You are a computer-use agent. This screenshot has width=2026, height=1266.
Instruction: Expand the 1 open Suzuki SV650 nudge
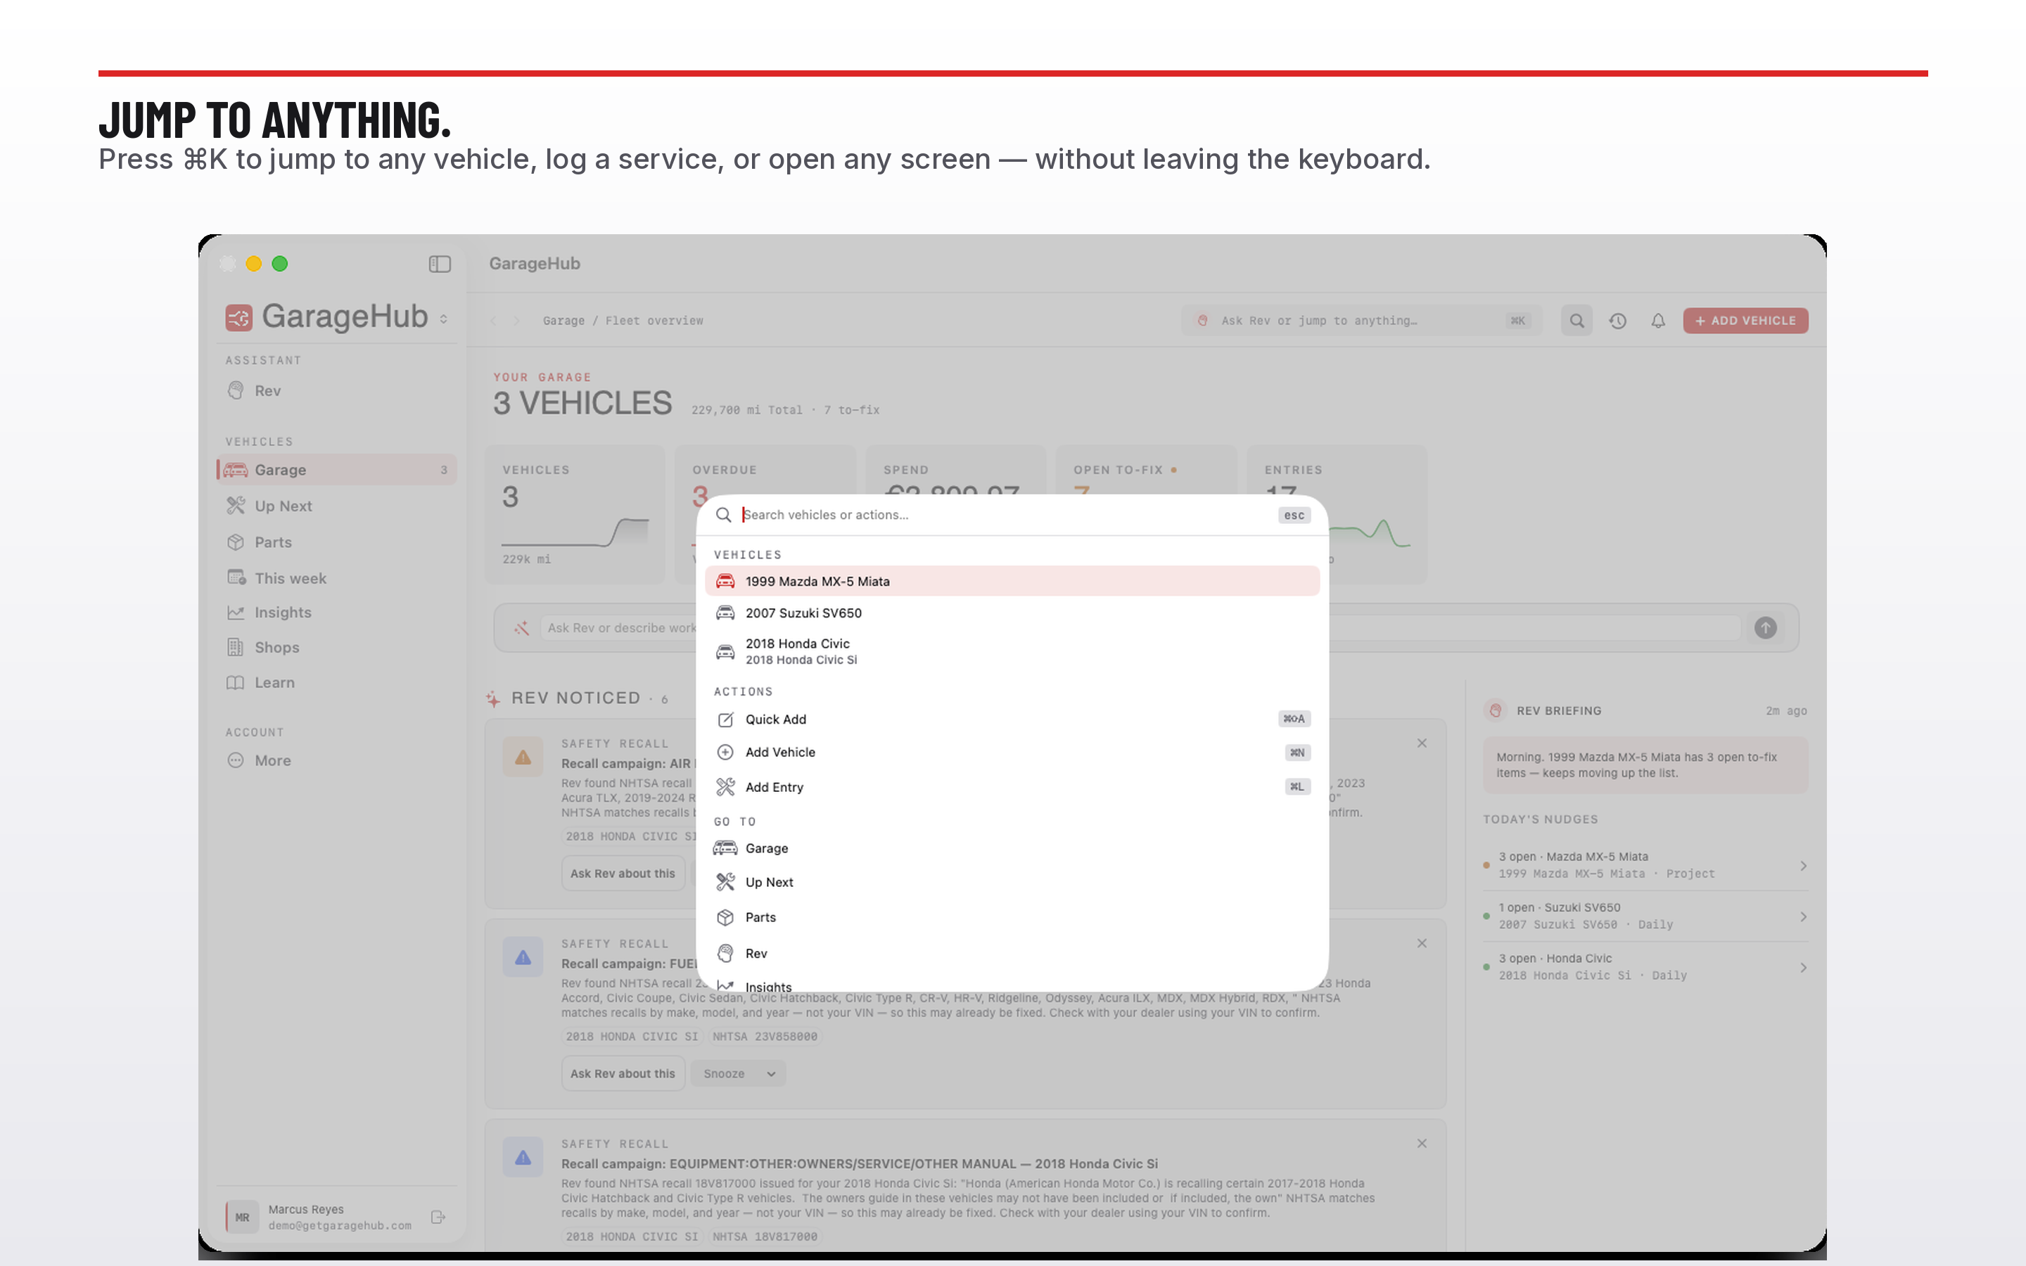1645,916
